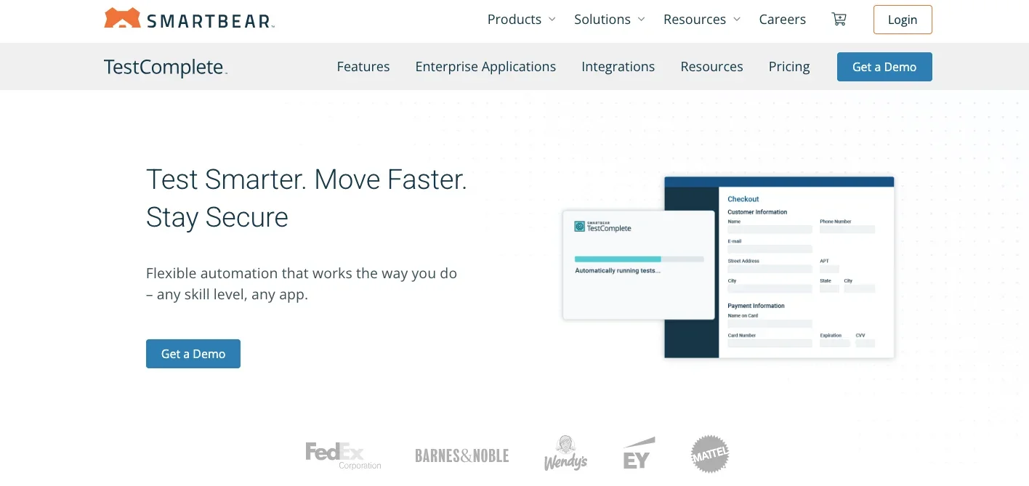View the Pricing page
This screenshot has width=1029, height=486.
pyautogui.click(x=788, y=67)
